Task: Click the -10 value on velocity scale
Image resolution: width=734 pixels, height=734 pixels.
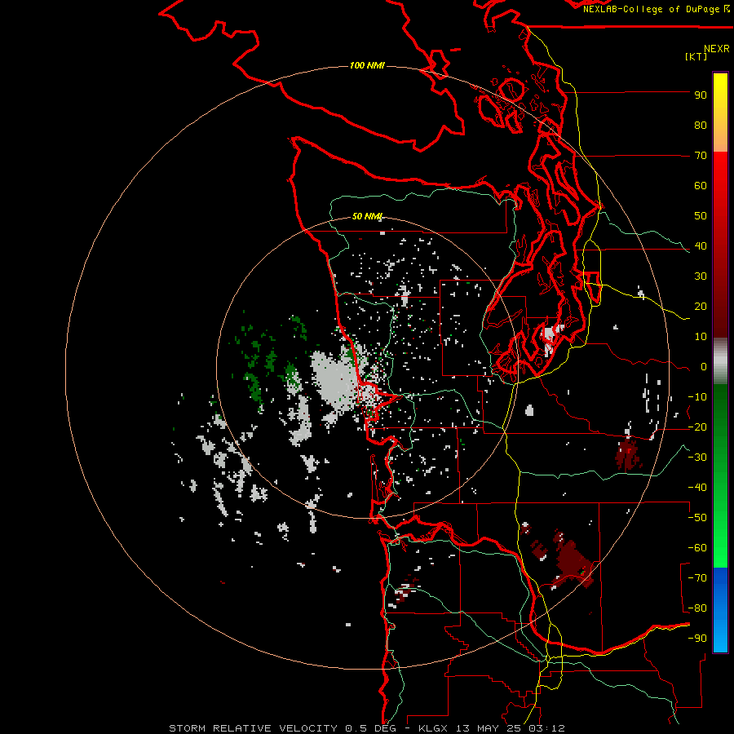Action: point(697,397)
